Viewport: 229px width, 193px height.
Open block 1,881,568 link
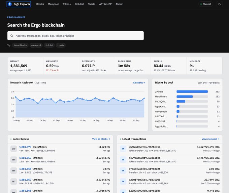(25, 169)
